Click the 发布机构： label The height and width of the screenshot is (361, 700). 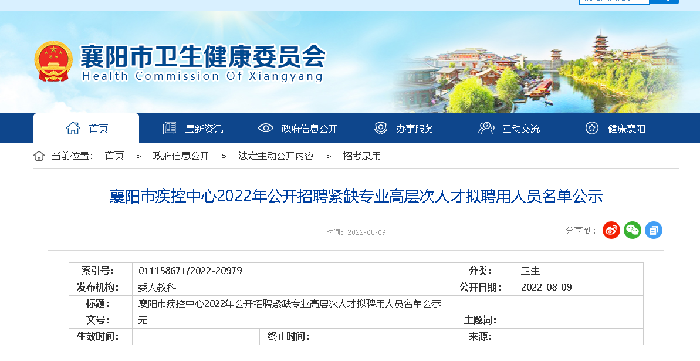(98, 287)
